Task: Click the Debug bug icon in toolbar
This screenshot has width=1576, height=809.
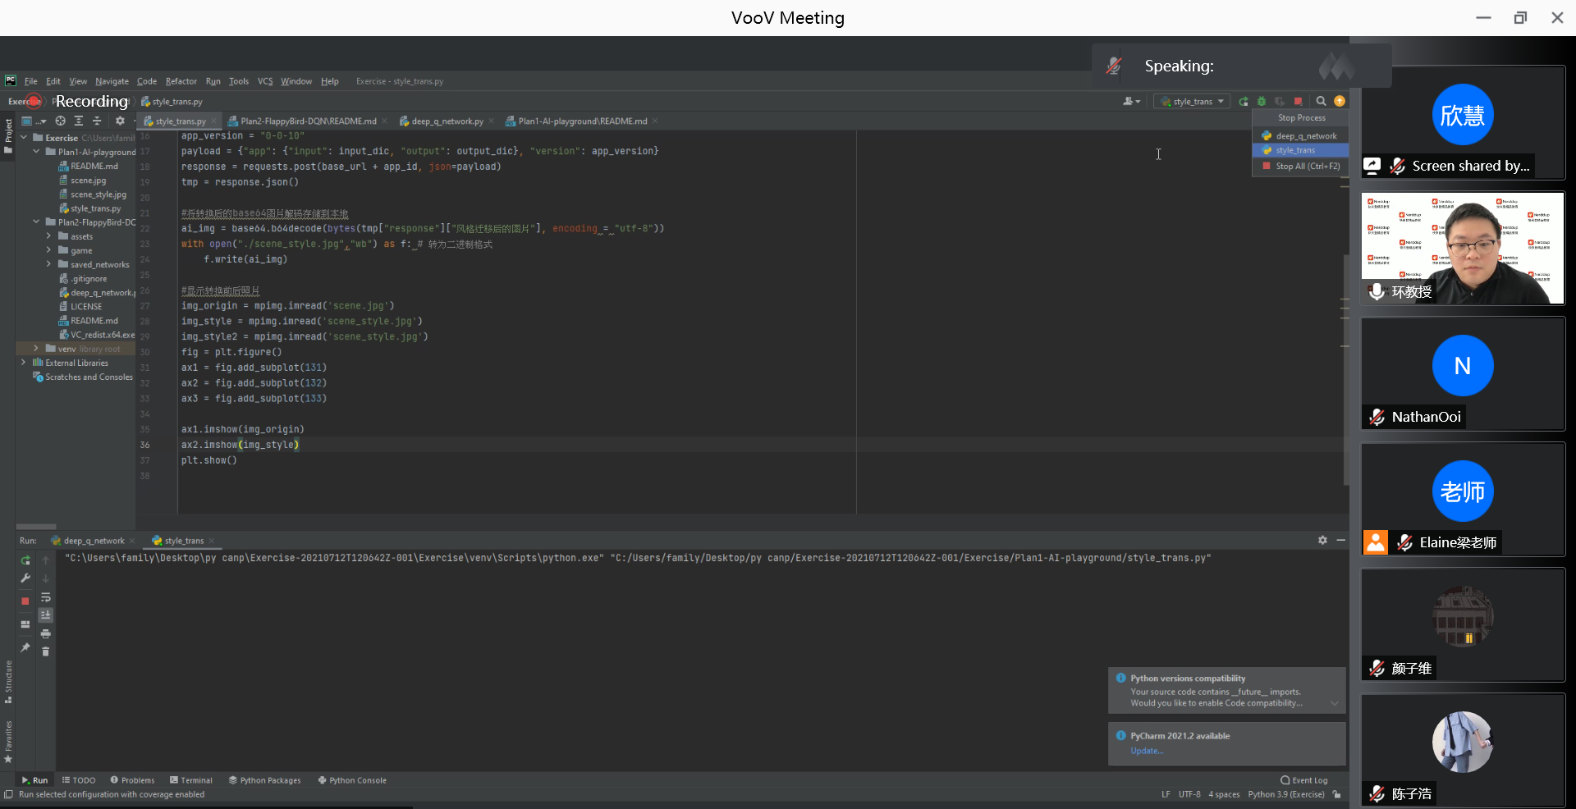Action: coord(1262,102)
